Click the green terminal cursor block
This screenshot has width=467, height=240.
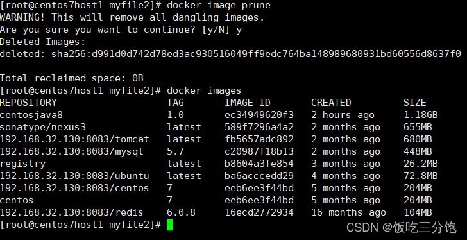click(x=169, y=225)
